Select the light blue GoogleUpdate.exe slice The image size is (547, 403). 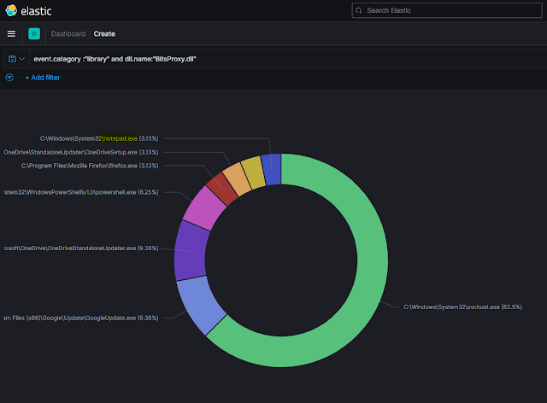click(200, 306)
